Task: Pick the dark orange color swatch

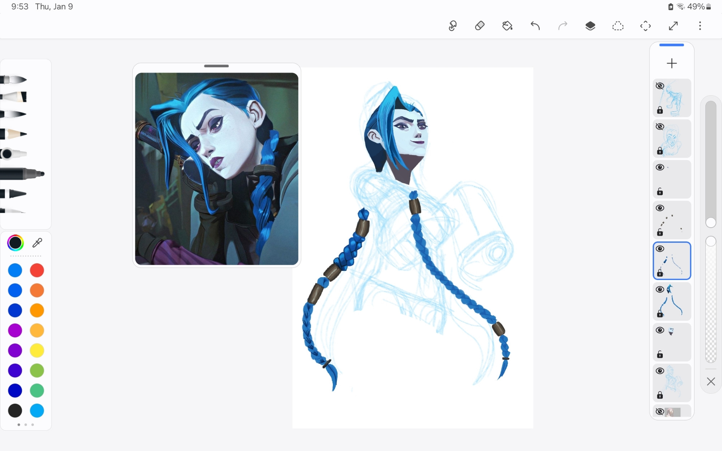Action: click(37, 290)
